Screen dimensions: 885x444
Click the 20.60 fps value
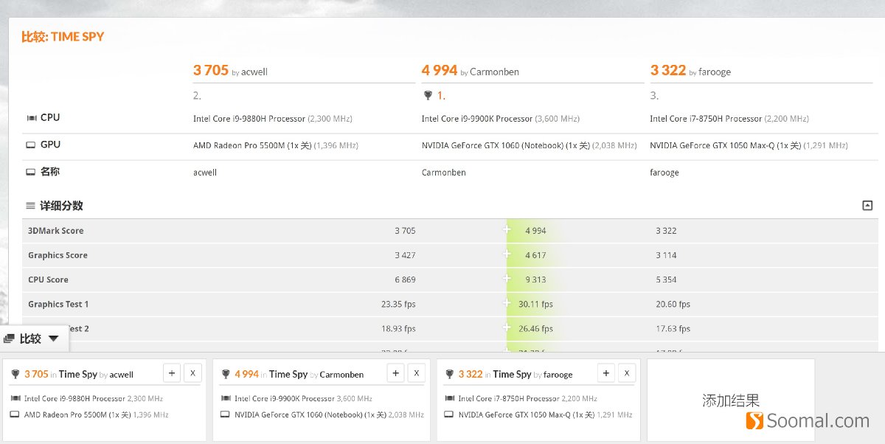pos(673,304)
